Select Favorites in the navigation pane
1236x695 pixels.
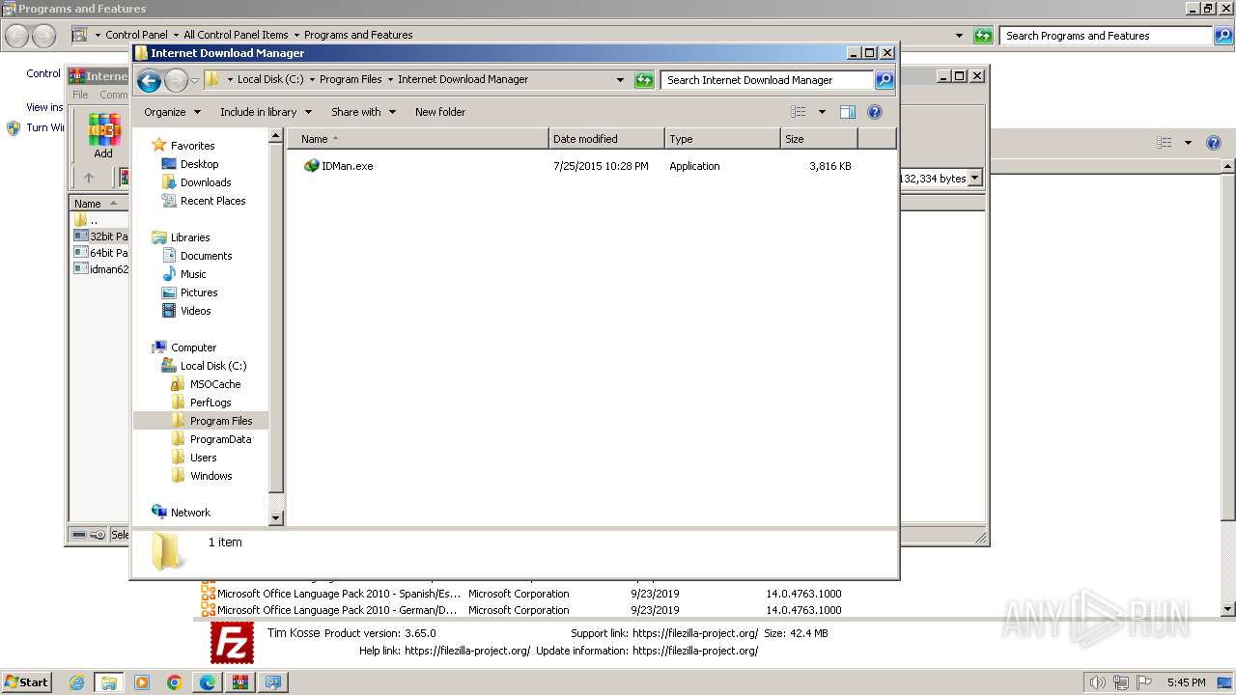pos(192,146)
